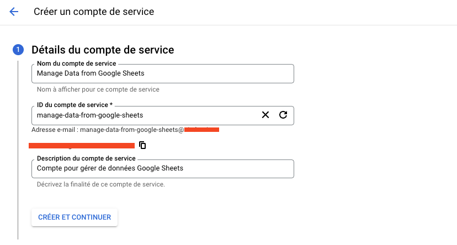Image resolution: width=457 pixels, height=245 pixels.
Task: Edit the "Compte pour gérer de données" description field
Action: click(x=163, y=168)
